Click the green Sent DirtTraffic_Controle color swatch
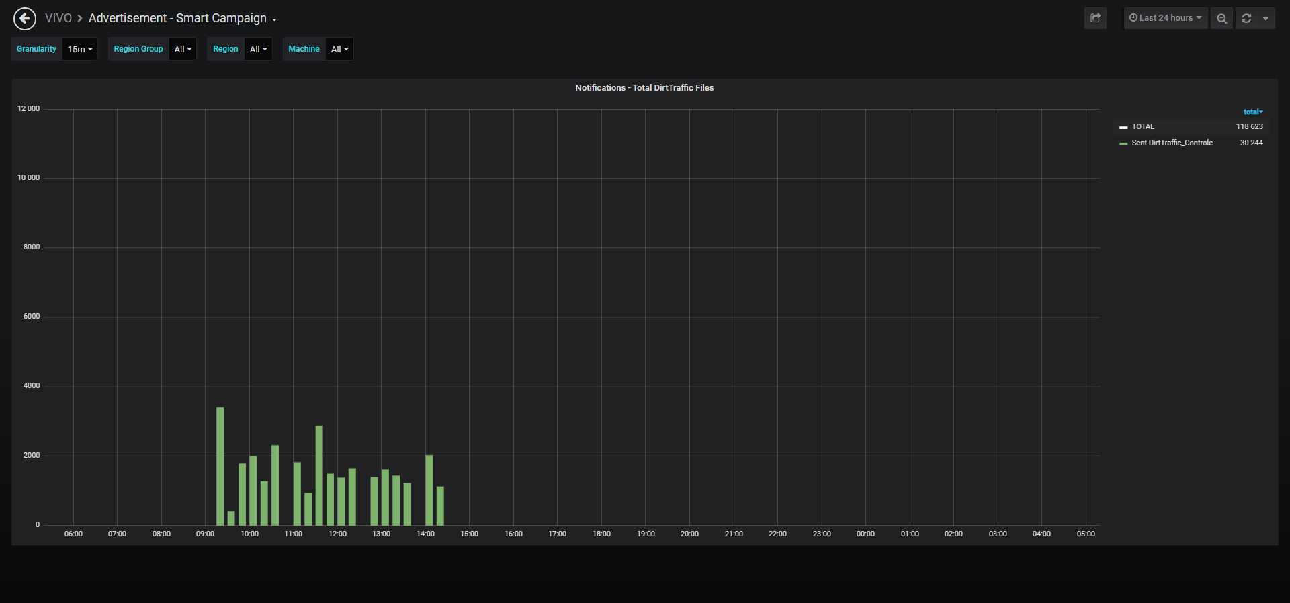 pyautogui.click(x=1123, y=143)
